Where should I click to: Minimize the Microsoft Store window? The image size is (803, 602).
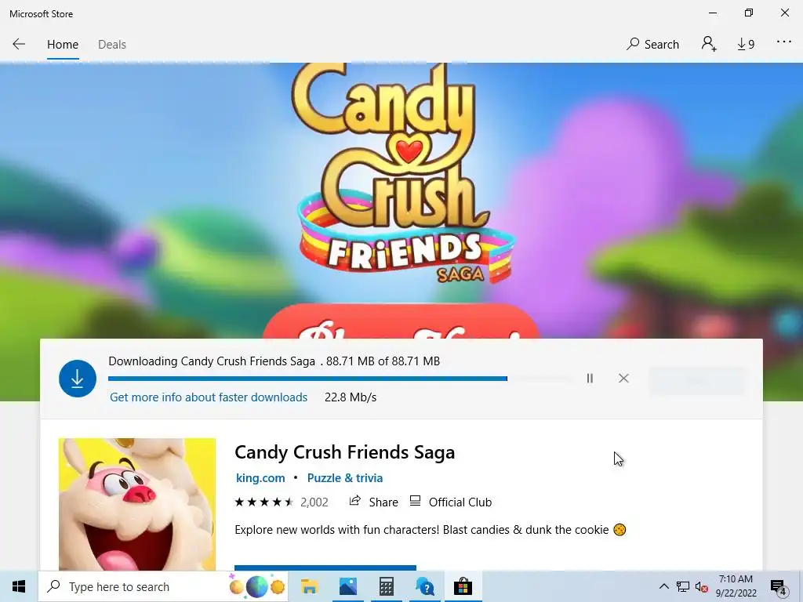[712, 13]
